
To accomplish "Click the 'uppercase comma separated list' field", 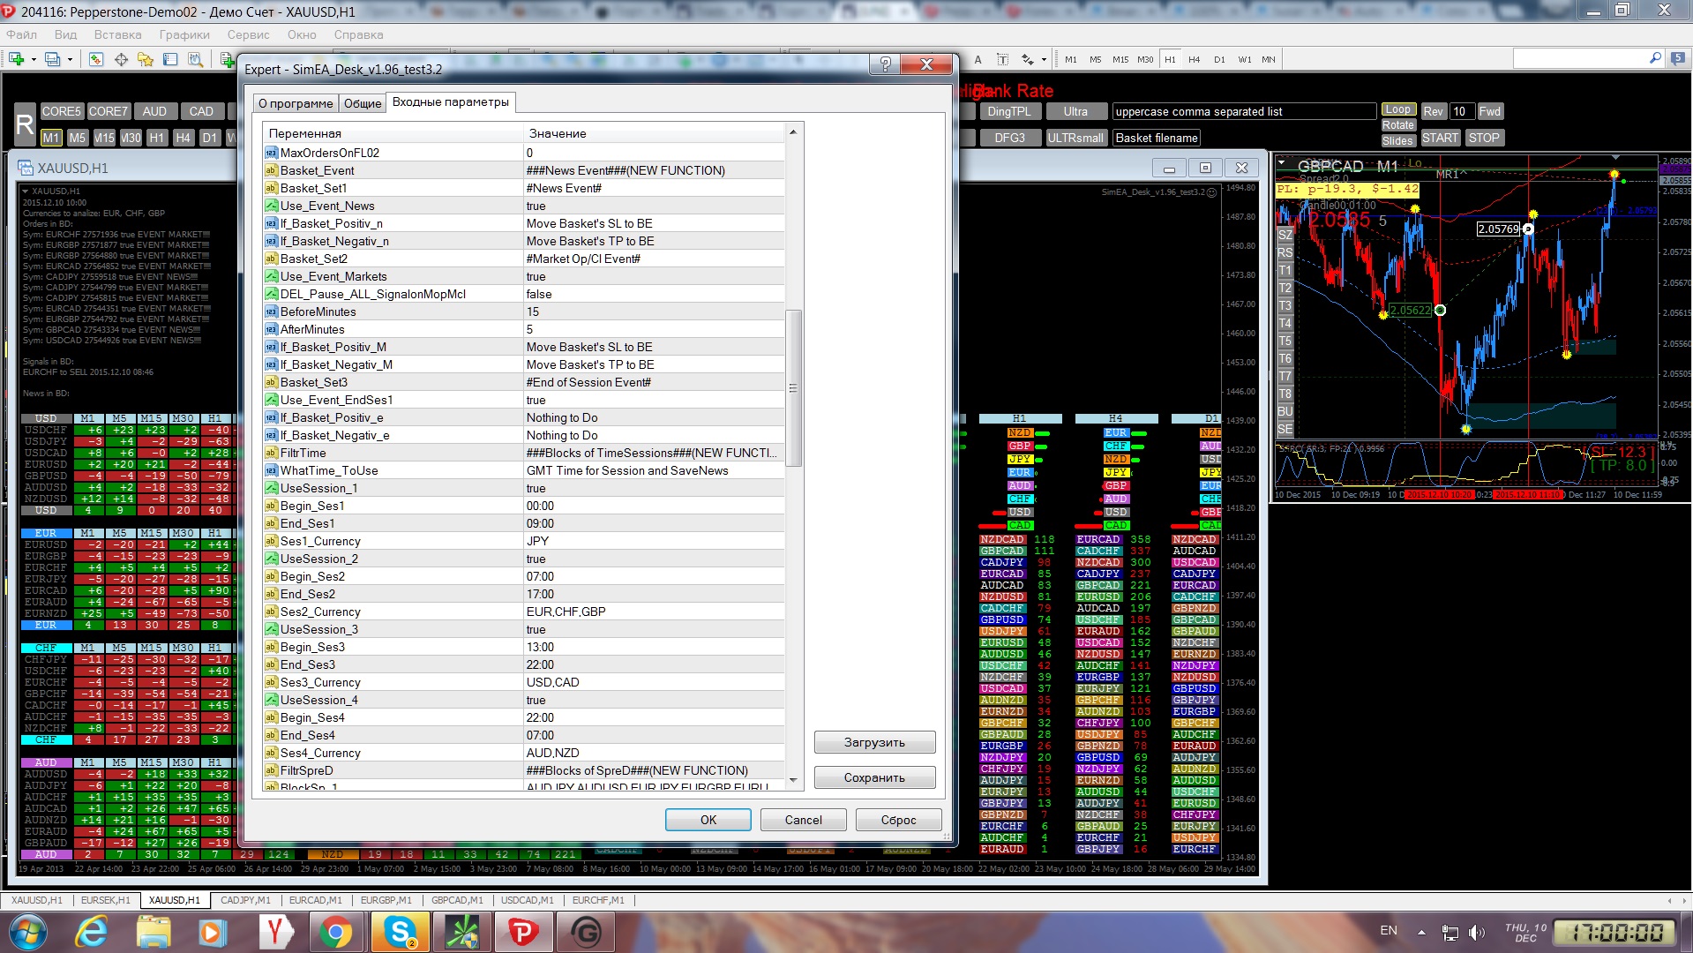I will (1244, 111).
